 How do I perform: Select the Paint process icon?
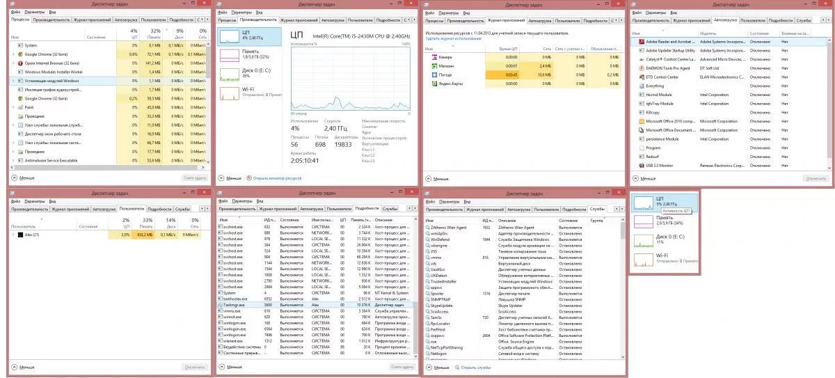pos(19,107)
